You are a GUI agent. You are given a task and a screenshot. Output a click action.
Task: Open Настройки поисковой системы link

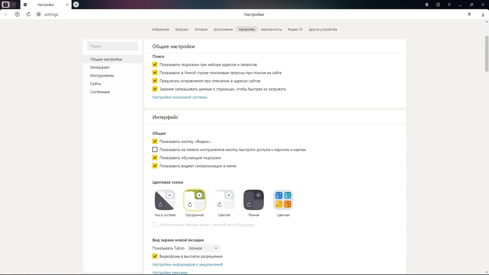pos(180,97)
